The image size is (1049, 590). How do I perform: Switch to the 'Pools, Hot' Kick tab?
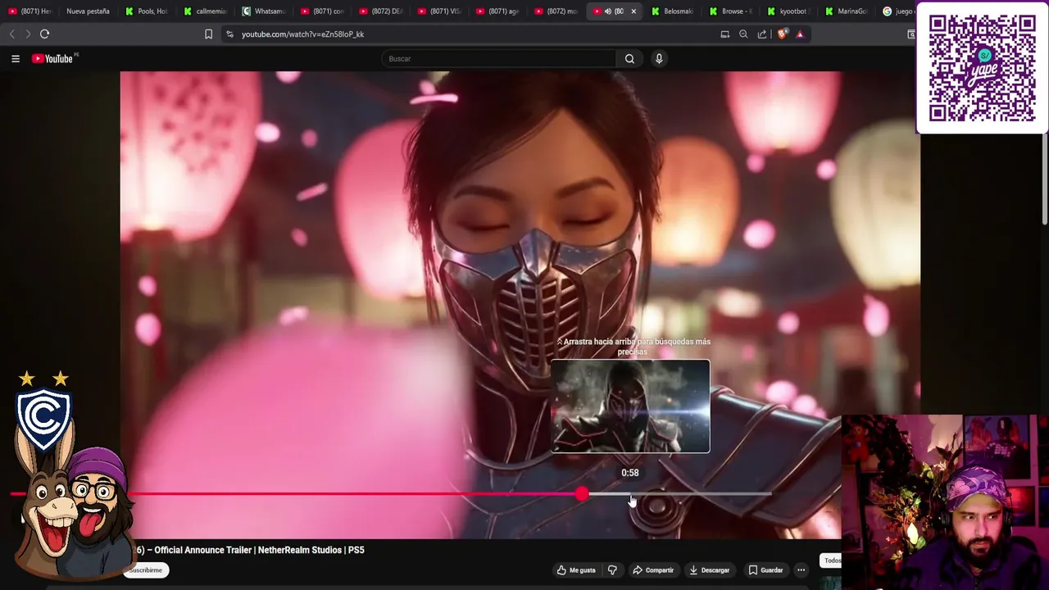point(147,11)
